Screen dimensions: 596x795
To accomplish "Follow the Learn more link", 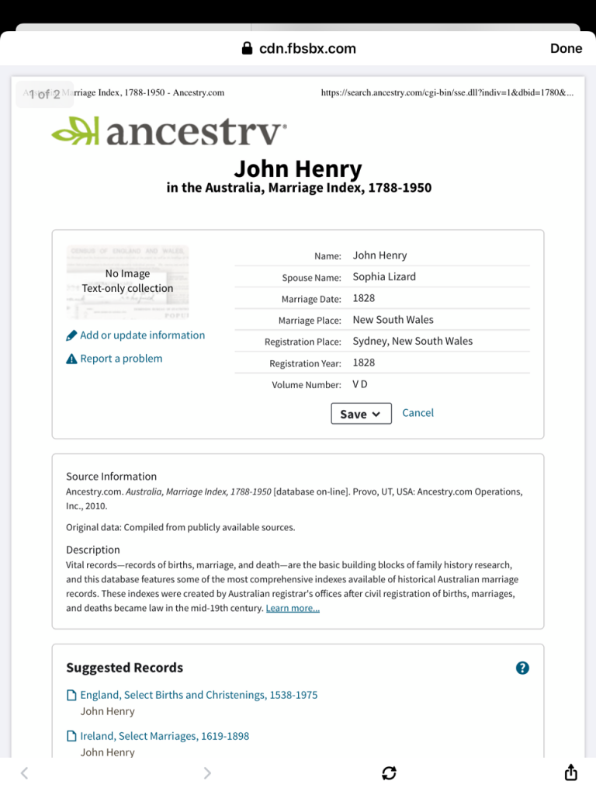I will click(x=293, y=609).
